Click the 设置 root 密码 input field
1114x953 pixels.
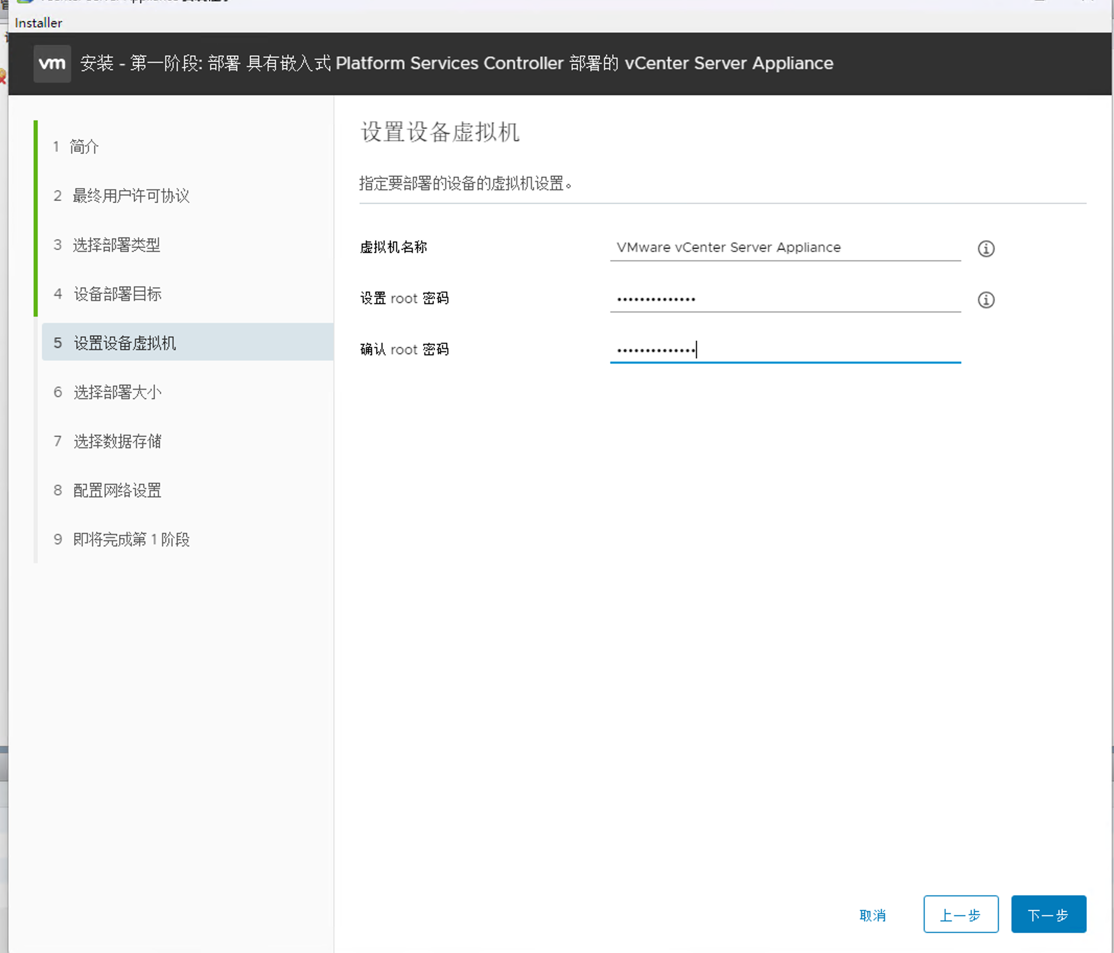pos(785,299)
